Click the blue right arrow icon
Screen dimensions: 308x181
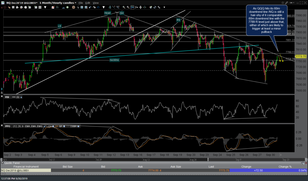98,7
